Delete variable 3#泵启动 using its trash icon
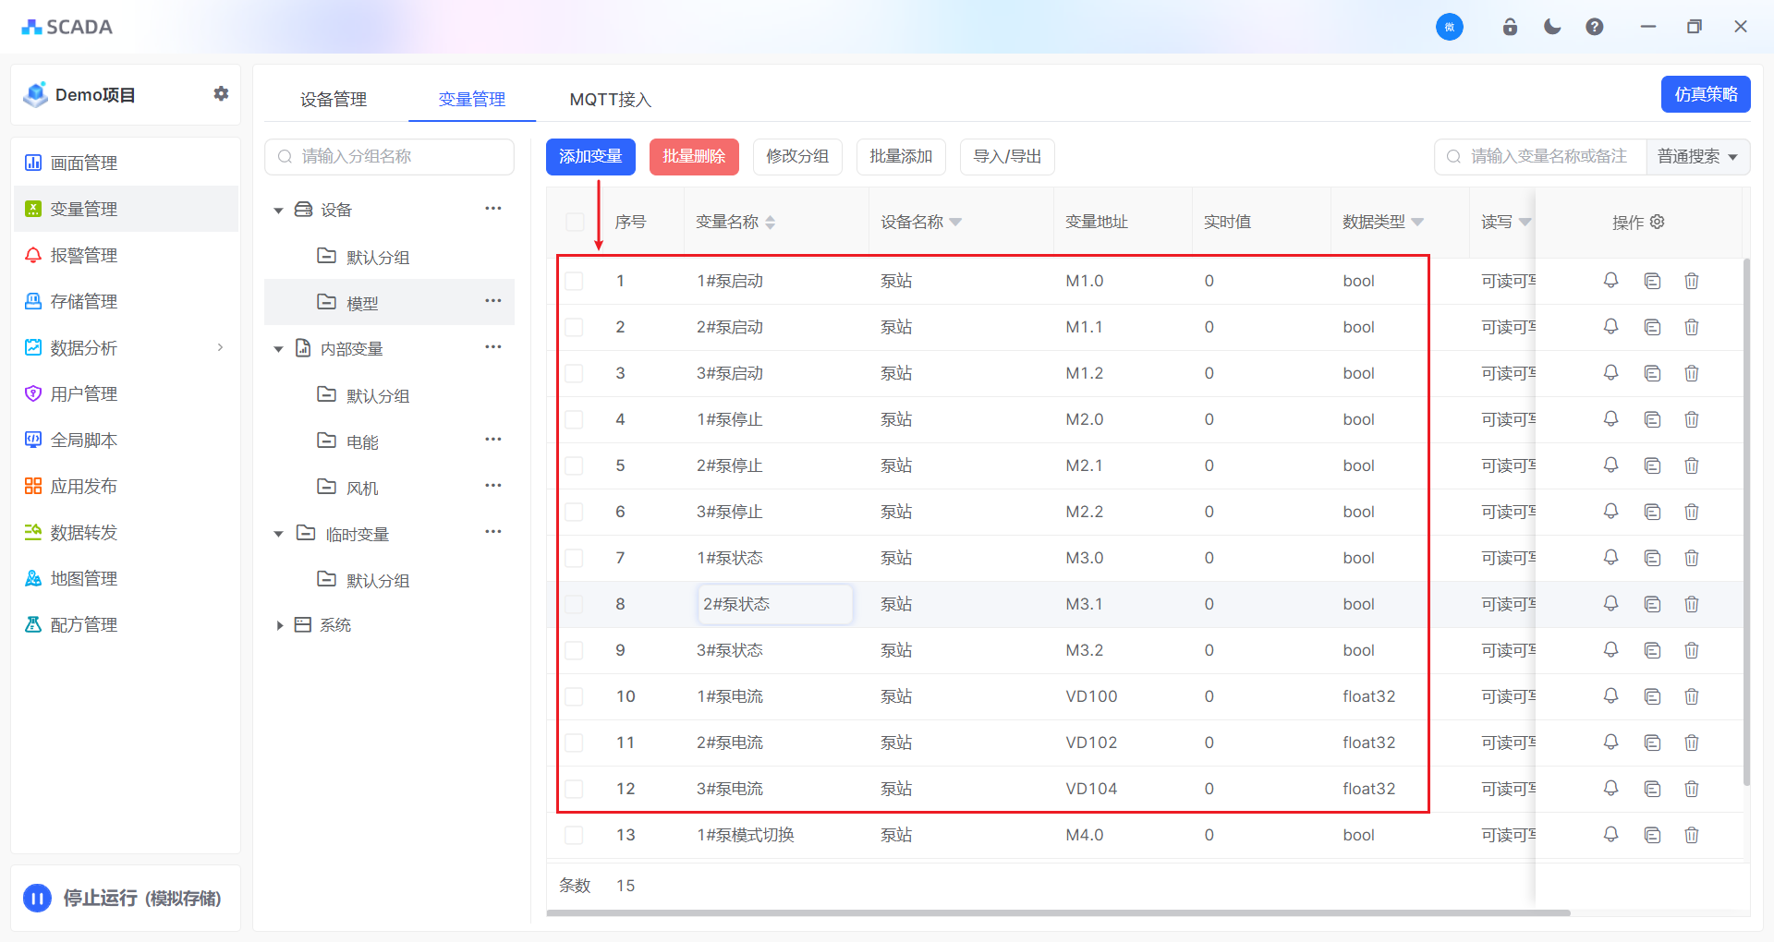 point(1691,373)
